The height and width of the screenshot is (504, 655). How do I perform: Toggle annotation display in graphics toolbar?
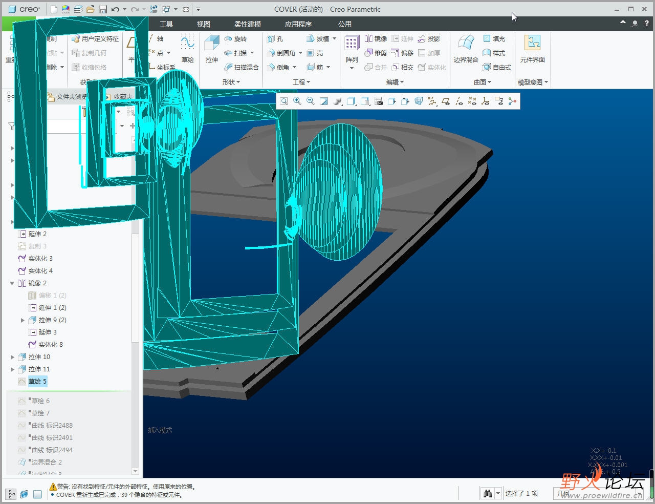[499, 101]
